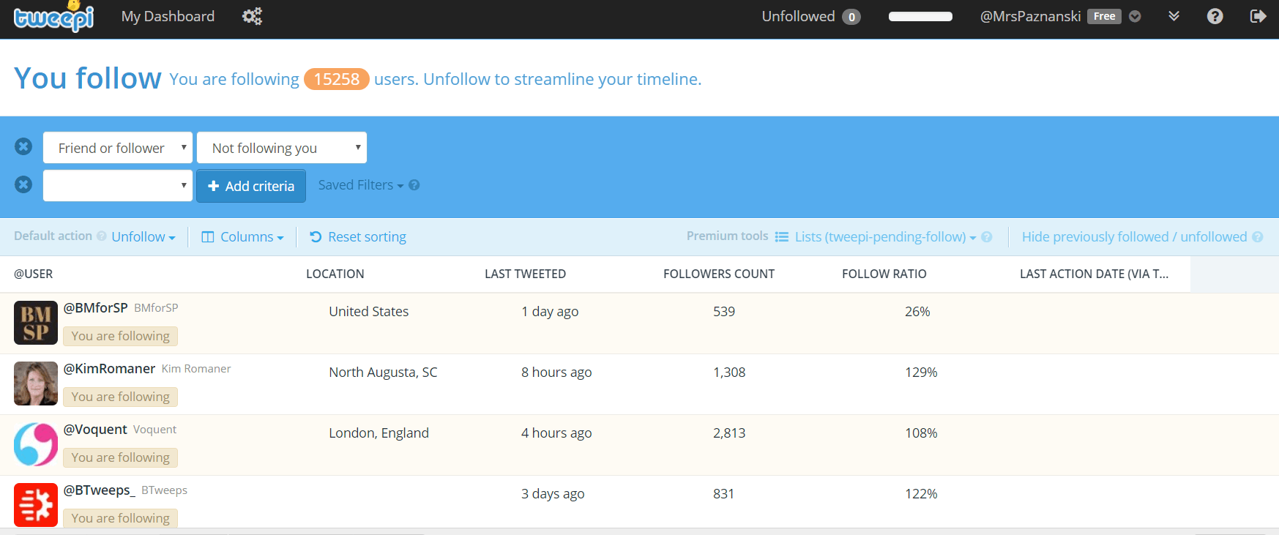1279x535 pixels.
Task: Click the 8 hours ago cell
Action: pyautogui.click(x=556, y=372)
